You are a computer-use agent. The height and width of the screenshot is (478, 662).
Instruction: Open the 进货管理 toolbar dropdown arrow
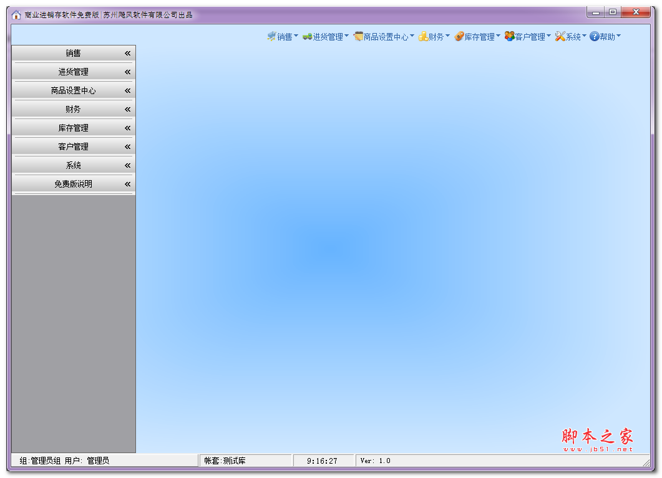(x=347, y=36)
